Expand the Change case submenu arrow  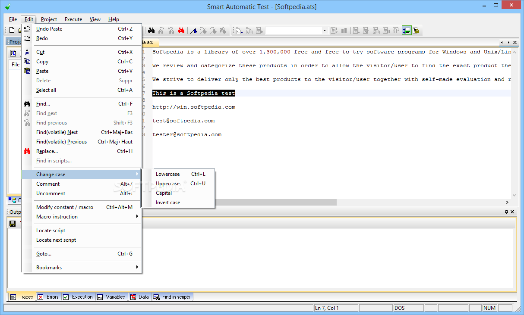(x=137, y=174)
